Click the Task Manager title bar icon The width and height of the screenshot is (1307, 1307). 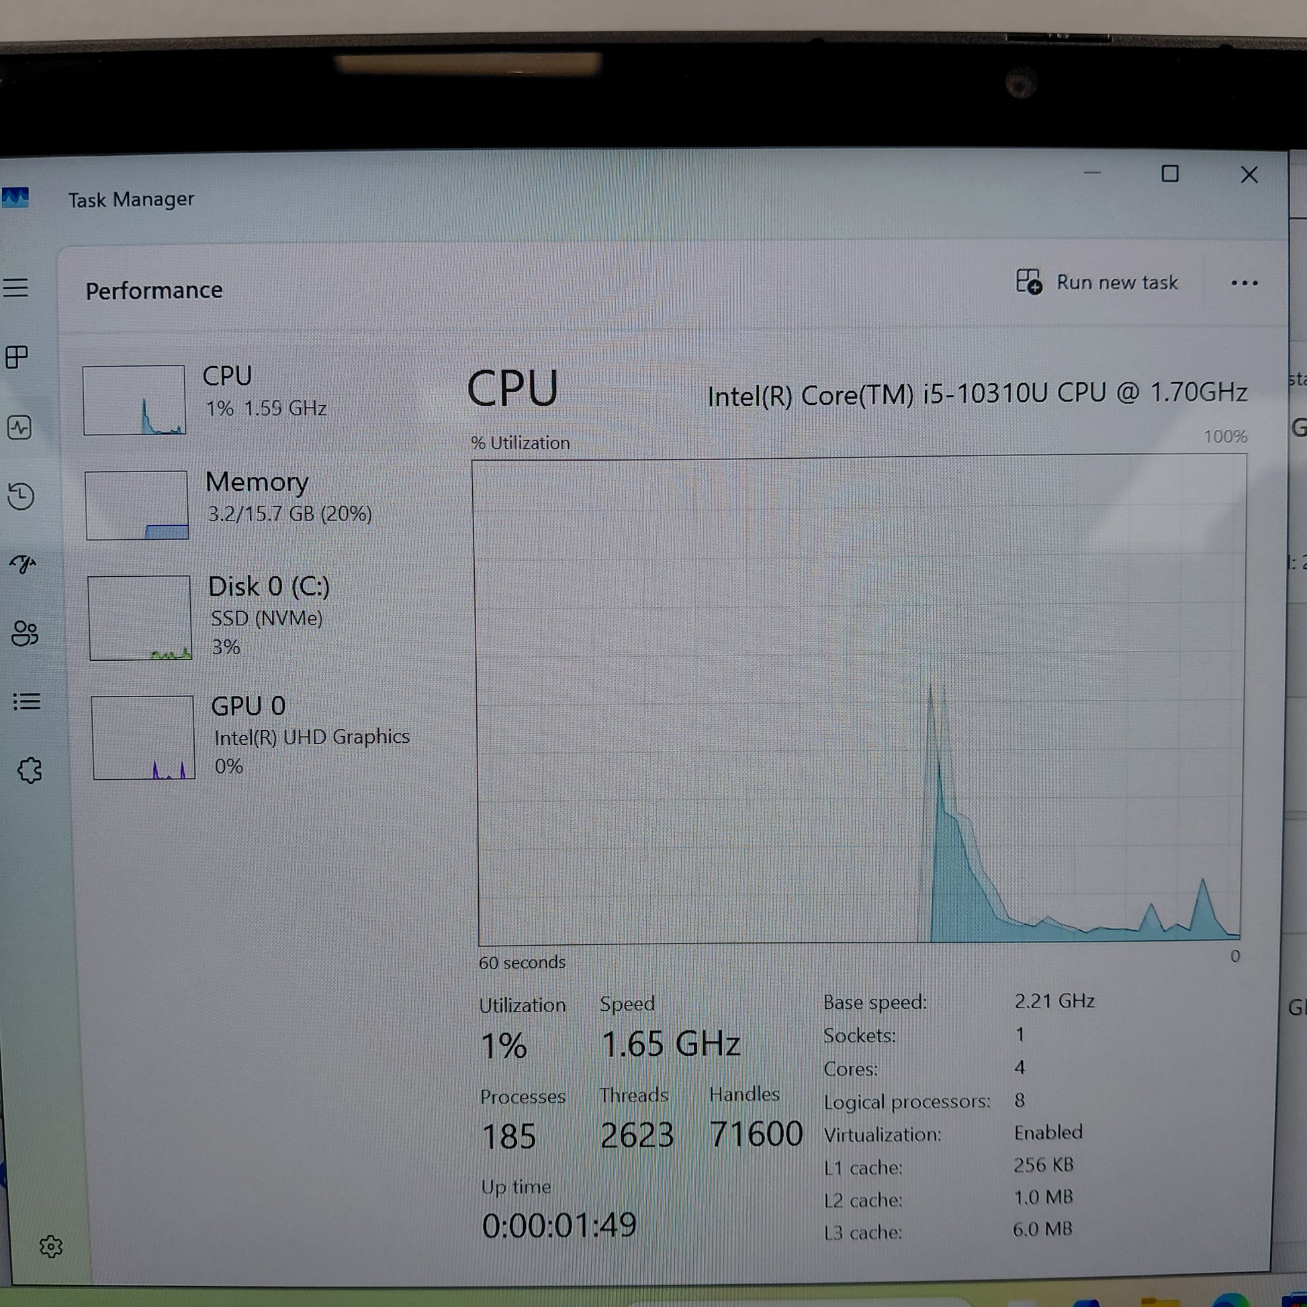click(15, 198)
